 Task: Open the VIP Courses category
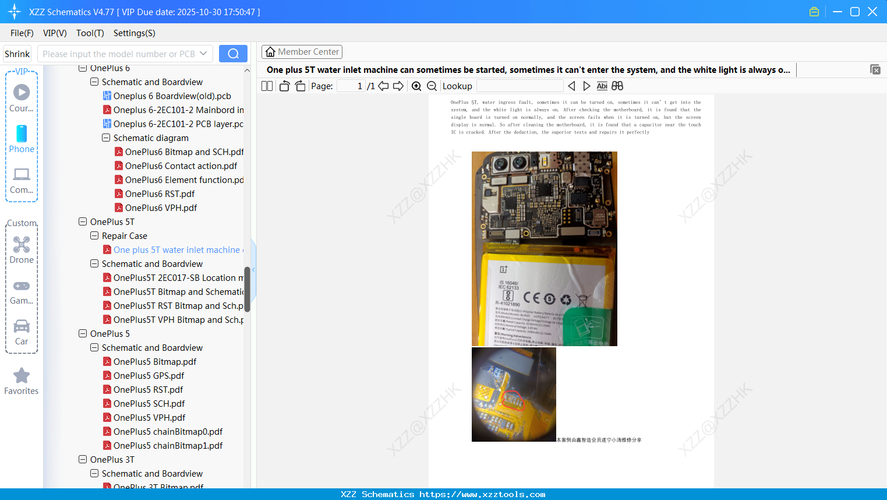tap(22, 97)
